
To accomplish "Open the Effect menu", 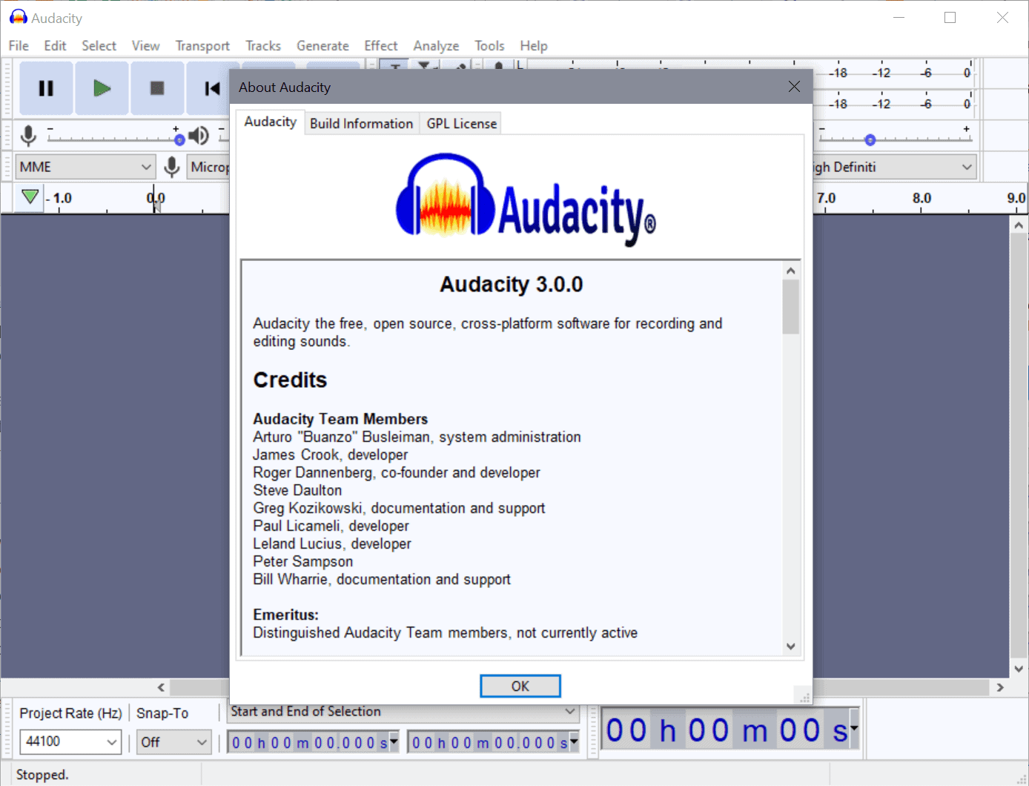I will pos(380,46).
